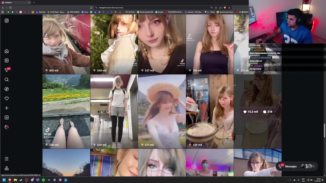Open the reel with 603 mil views
Image resolution: width=326 pixels, height=183 pixels.
tap(66, 44)
